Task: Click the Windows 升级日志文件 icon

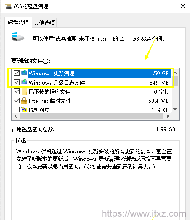Action: click(x=24, y=82)
